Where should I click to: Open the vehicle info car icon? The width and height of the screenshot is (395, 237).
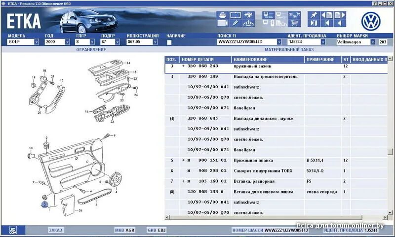click(x=248, y=23)
